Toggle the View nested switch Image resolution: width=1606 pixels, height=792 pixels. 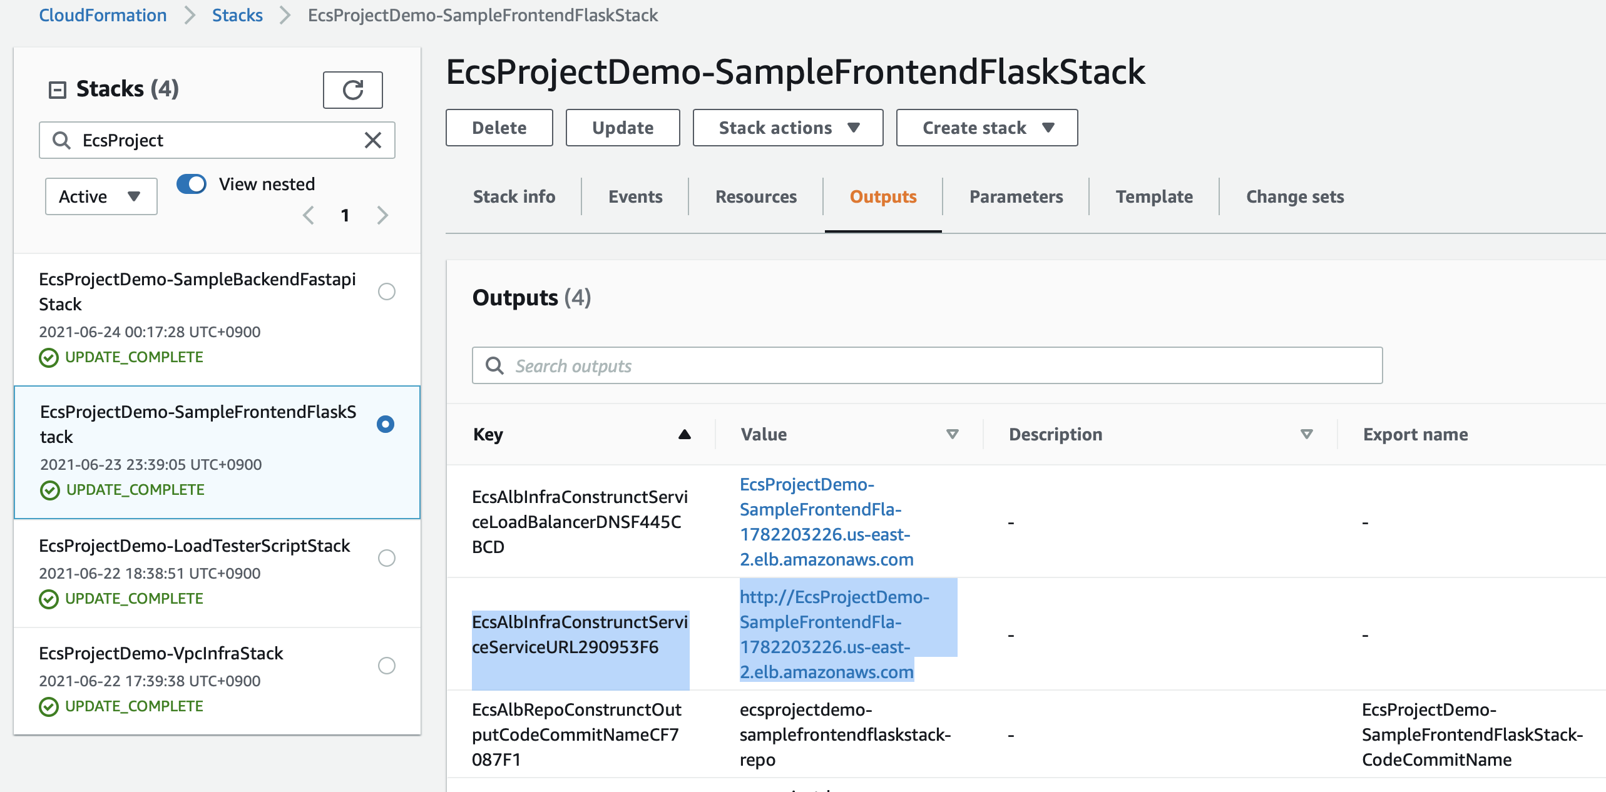192,184
